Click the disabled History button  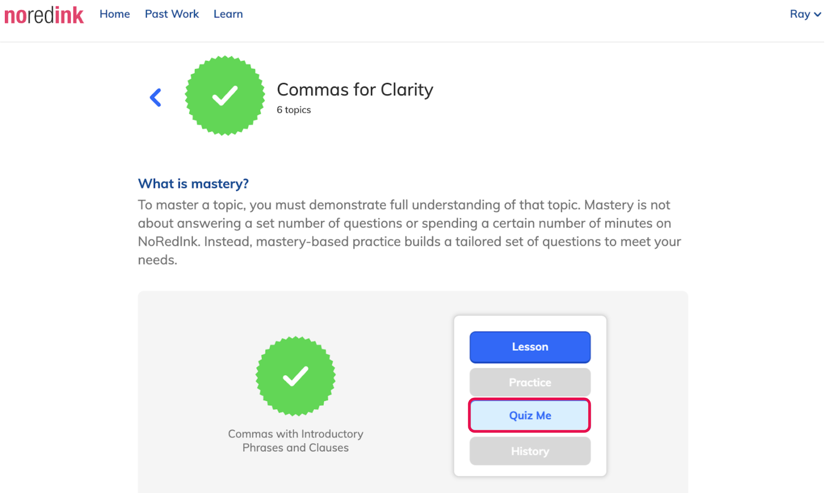click(x=530, y=451)
